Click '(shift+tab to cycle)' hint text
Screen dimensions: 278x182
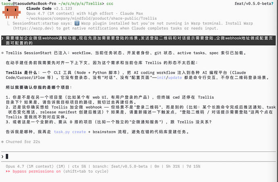coord(86,172)
